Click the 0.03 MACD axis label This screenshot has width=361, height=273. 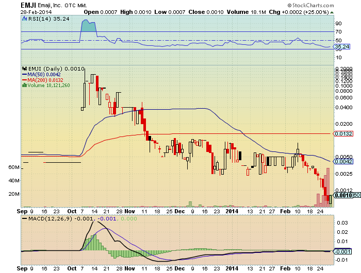tap(342, 223)
